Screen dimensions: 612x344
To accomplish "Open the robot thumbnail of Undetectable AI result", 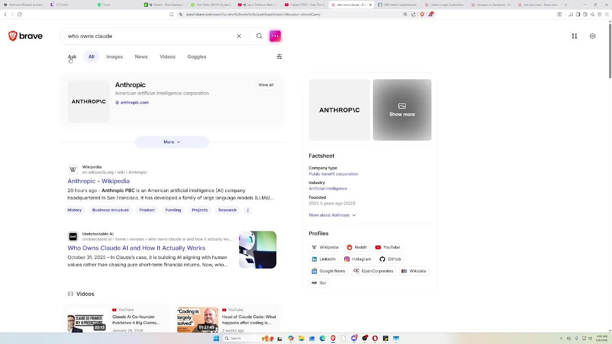I will click(258, 250).
